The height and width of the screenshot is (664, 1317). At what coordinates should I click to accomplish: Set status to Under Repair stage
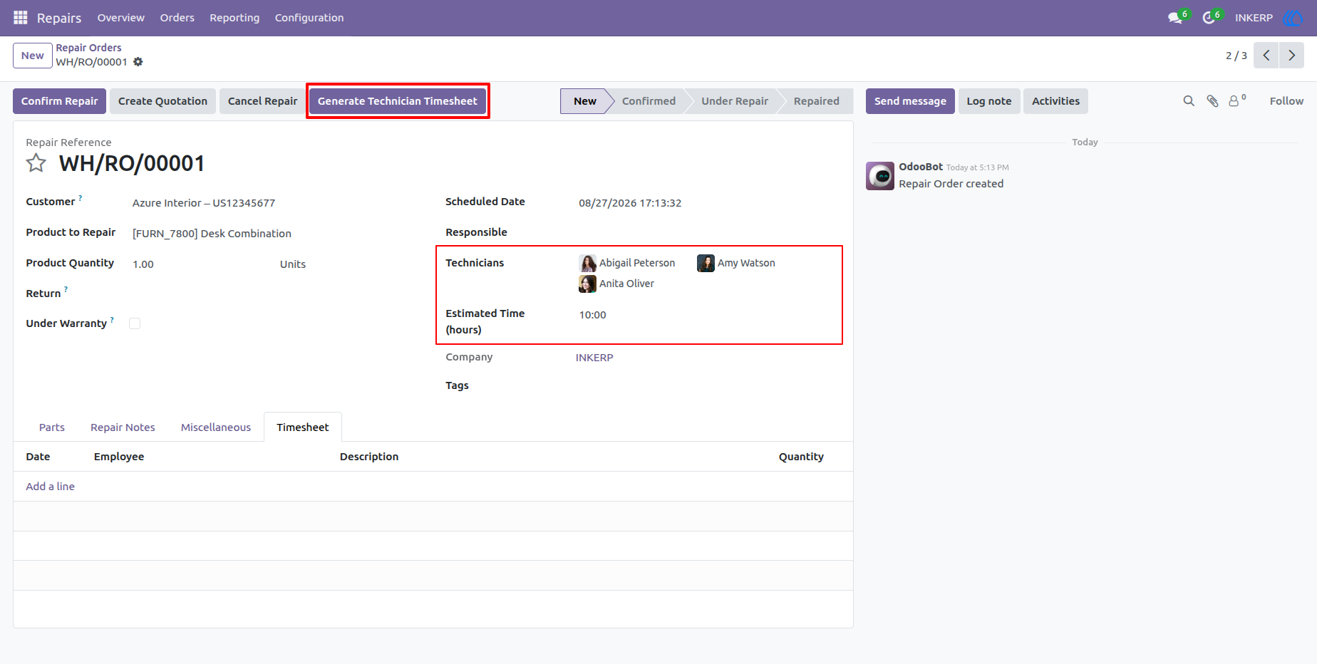[735, 101]
